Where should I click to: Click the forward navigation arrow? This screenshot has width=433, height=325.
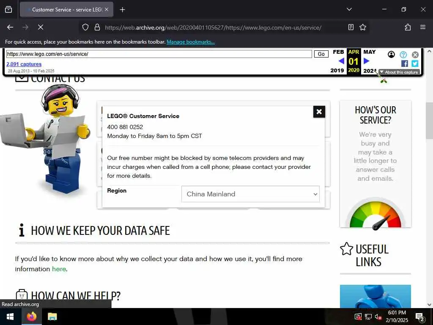[25, 27]
